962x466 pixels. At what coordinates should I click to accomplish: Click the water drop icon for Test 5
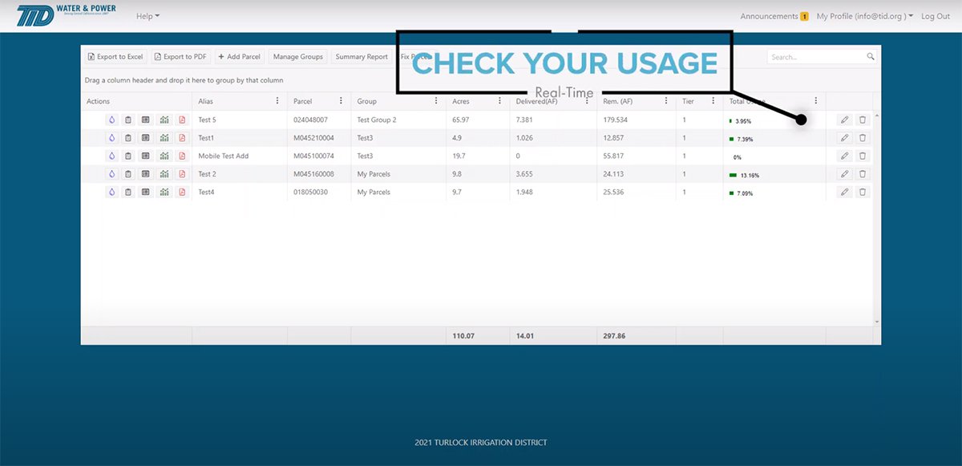click(111, 120)
